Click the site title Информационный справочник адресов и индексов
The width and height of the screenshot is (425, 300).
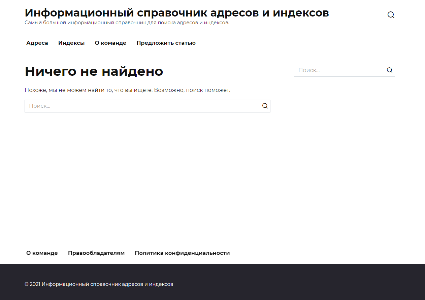coord(177,13)
